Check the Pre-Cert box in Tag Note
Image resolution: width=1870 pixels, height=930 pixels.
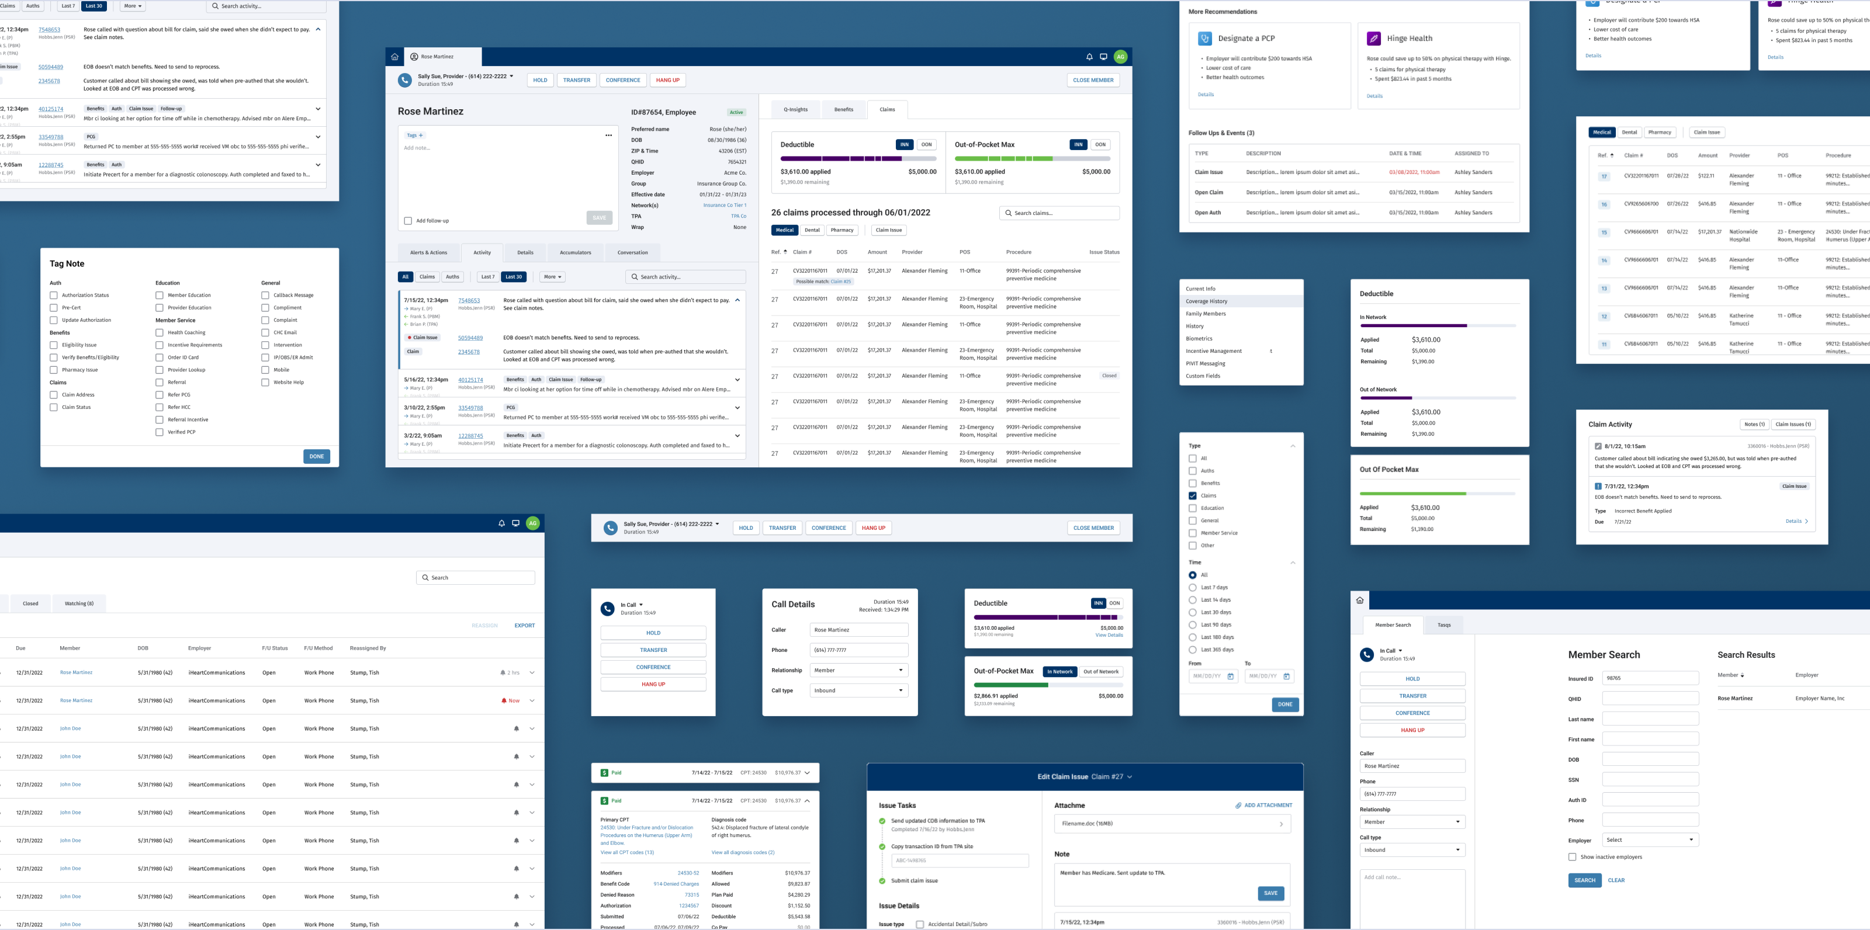(x=54, y=308)
